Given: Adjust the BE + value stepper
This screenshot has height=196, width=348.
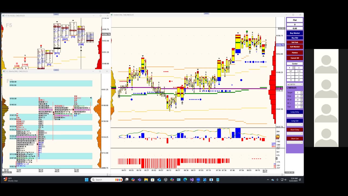Looking at the screenshot, I should [301, 103].
